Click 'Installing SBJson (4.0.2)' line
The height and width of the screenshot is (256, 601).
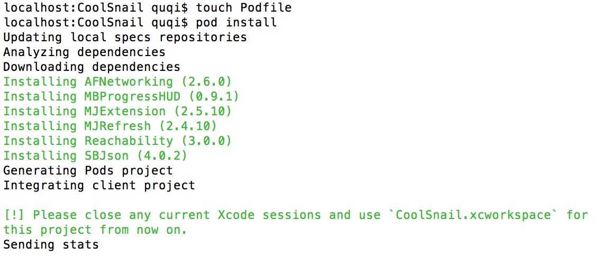coord(95,156)
